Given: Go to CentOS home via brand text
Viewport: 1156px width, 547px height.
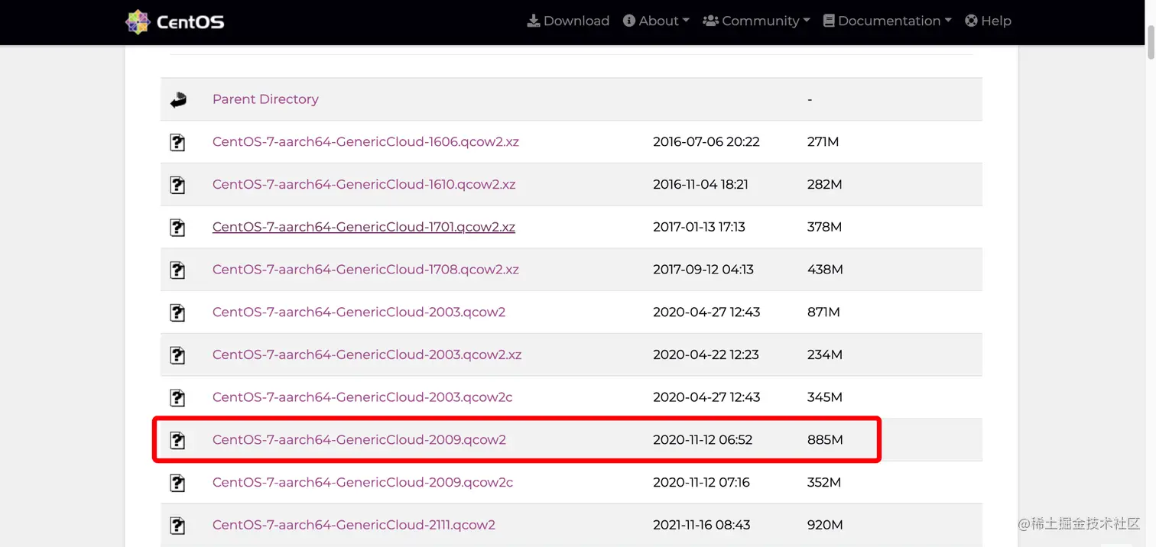Looking at the screenshot, I should tap(190, 22).
